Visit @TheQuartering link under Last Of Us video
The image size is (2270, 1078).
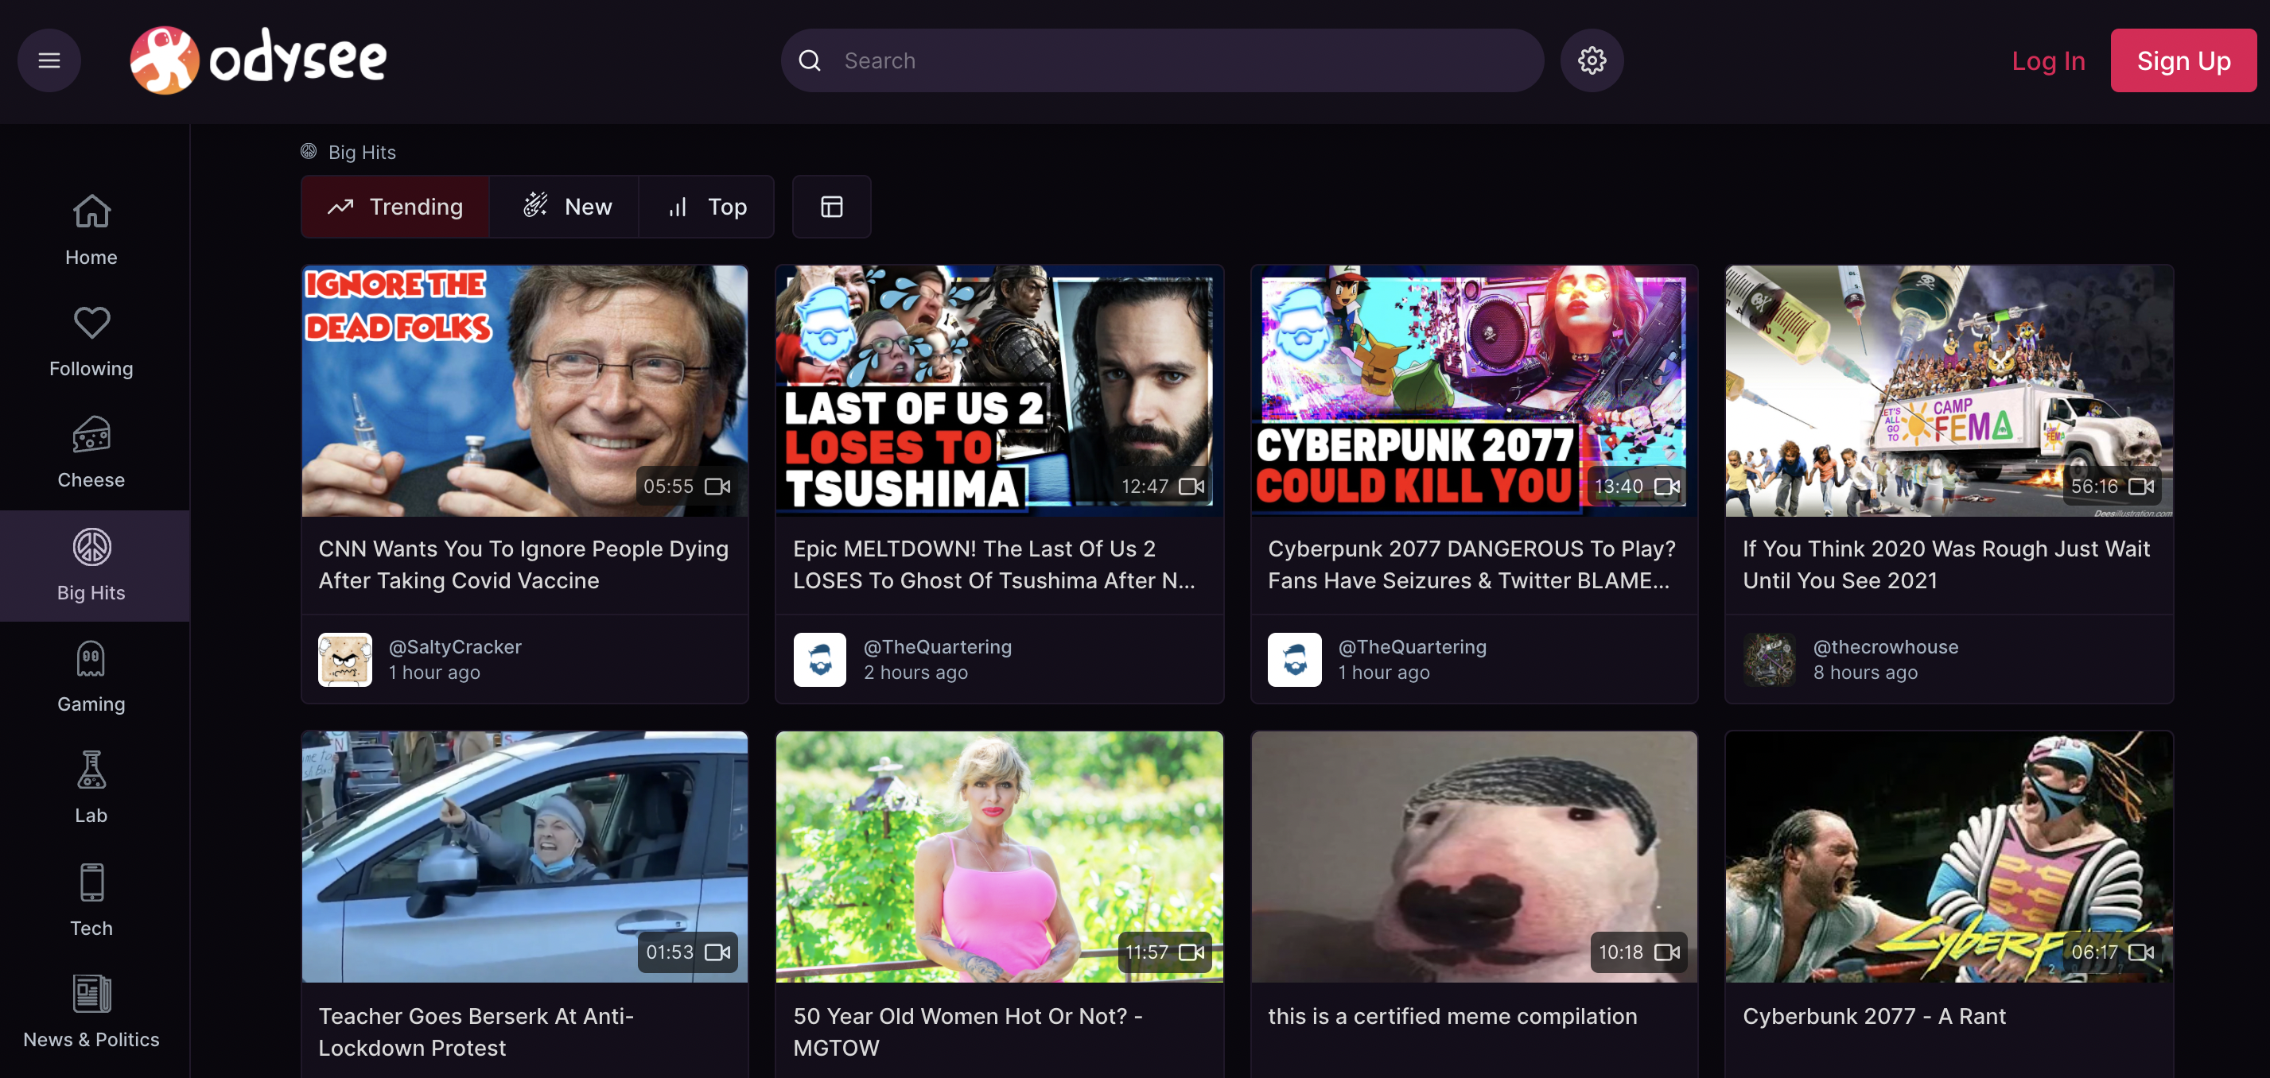pyautogui.click(x=938, y=646)
